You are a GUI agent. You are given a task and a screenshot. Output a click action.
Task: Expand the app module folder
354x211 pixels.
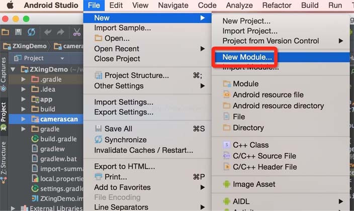(24, 99)
